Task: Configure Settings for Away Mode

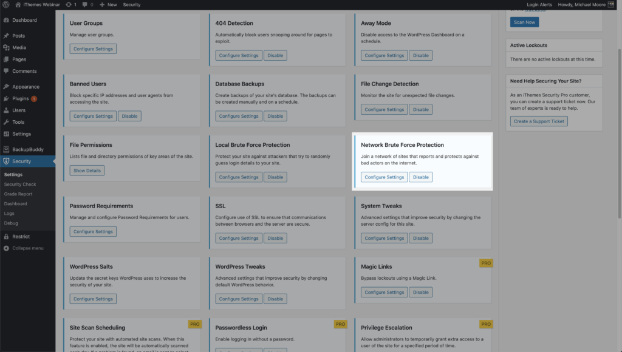Action: [384, 55]
